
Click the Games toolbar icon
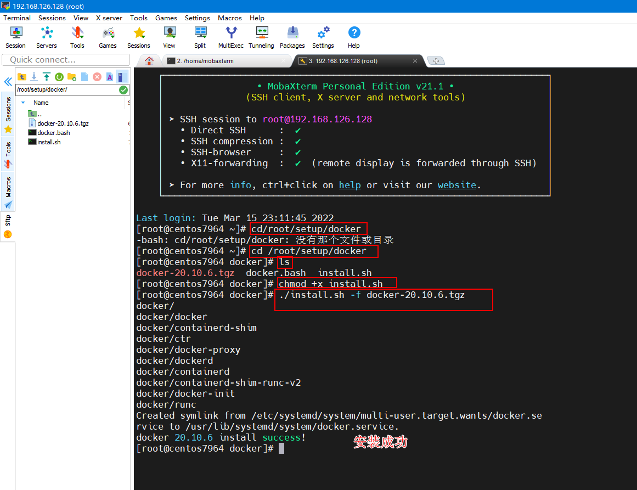point(108,37)
